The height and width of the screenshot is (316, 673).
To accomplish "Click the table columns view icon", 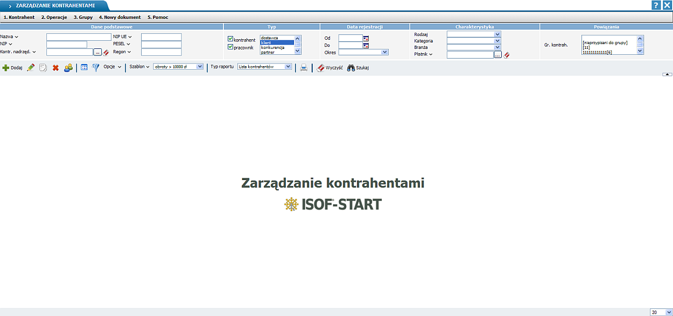I will (84, 68).
